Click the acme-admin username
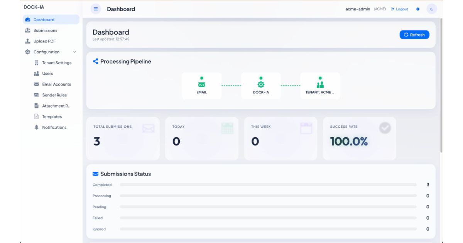Screen dimensions: 463x243 (x=358, y=9)
